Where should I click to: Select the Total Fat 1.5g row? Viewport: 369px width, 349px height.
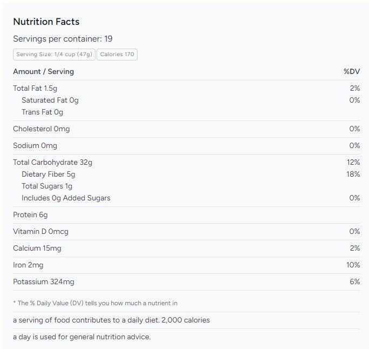point(36,88)
